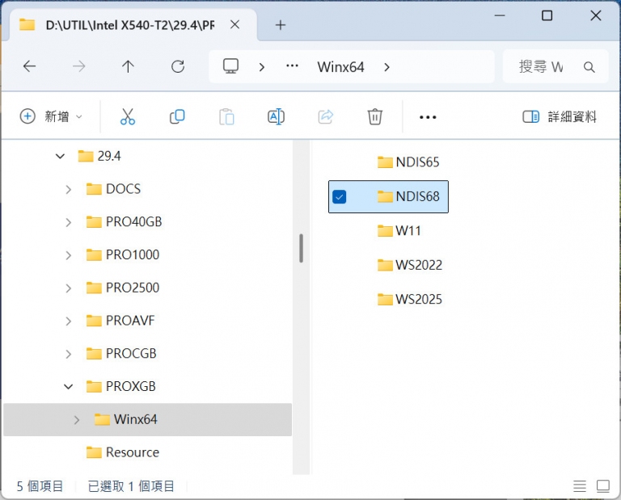This screenshot has width=621, height=500.
Task: Cut the selected item with the scissors
Action: (x=128, y=116)
